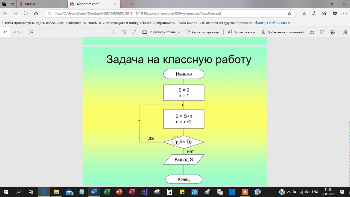Screen dimensions: 350x197
Task: Close the Algorithms.pdf tab
Action: click(115, 4)
